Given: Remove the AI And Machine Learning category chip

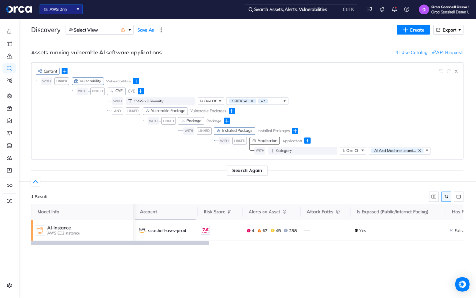Looking at the screenshot, I should [420, 150].
